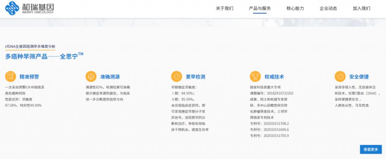Open the 加入我们 page
The width and height of the screenshot is (386, 159).
pyautogui.click(x=361, y=9)
